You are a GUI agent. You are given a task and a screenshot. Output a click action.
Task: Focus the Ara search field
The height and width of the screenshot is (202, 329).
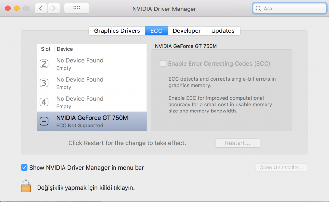click(290, 9)
